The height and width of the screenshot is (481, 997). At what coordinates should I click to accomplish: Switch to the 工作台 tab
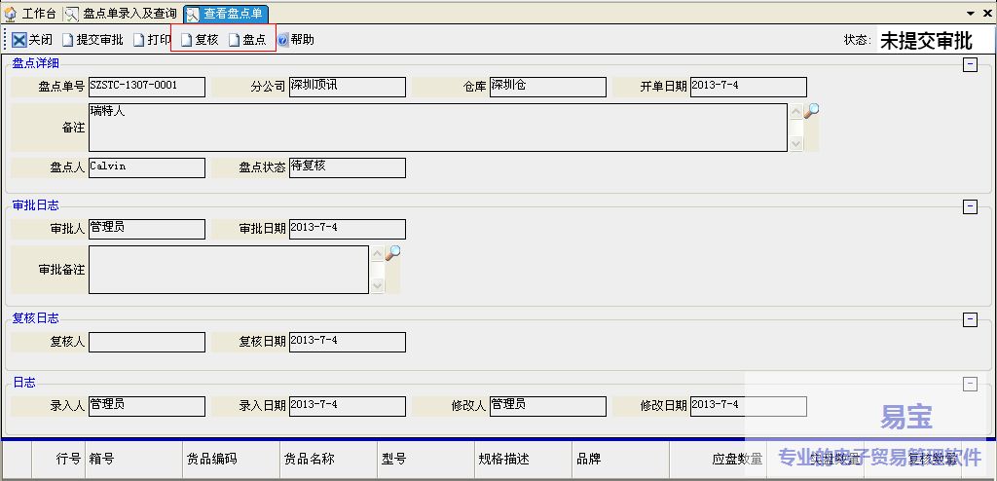click(31, 14)
